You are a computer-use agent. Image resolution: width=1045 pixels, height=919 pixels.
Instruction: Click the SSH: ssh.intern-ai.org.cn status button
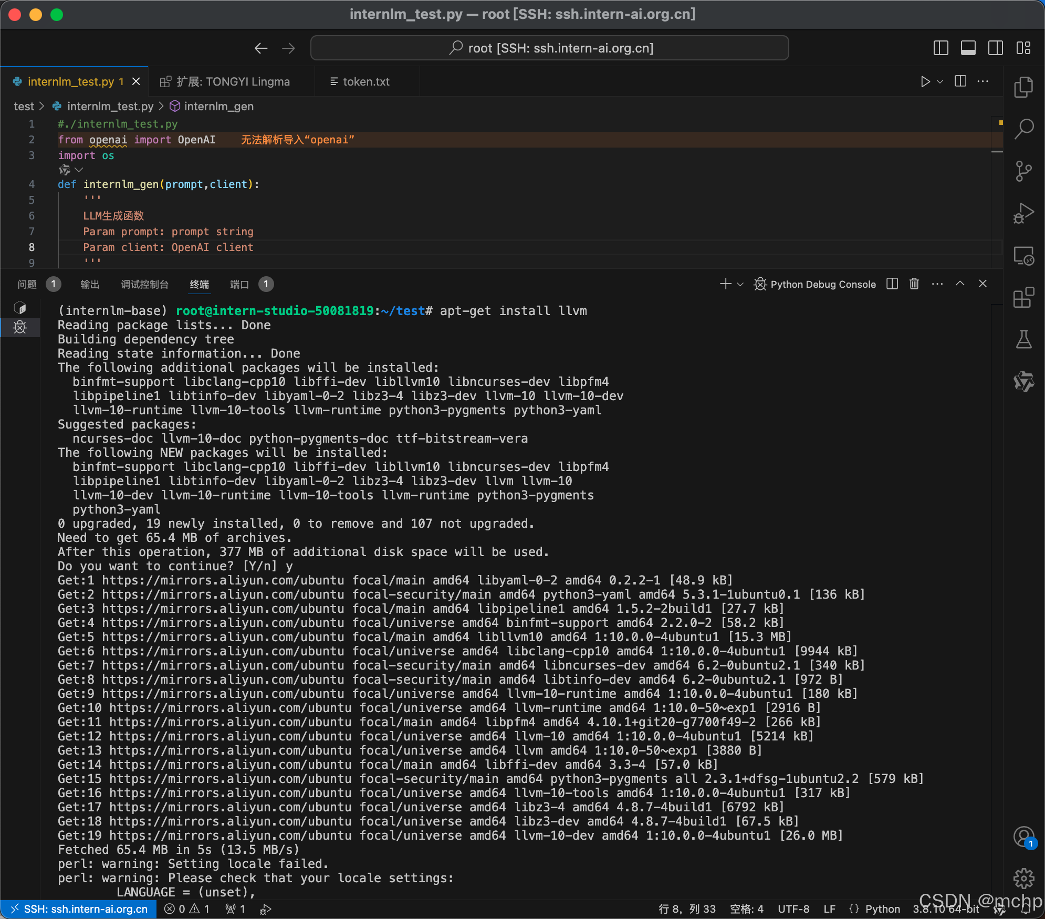click(79, 909)
